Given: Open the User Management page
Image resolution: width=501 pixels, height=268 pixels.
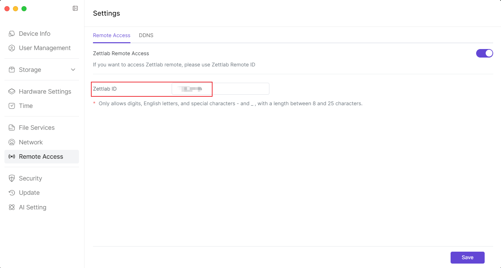Looking at the screenshot, I should (x=45, y=48).
